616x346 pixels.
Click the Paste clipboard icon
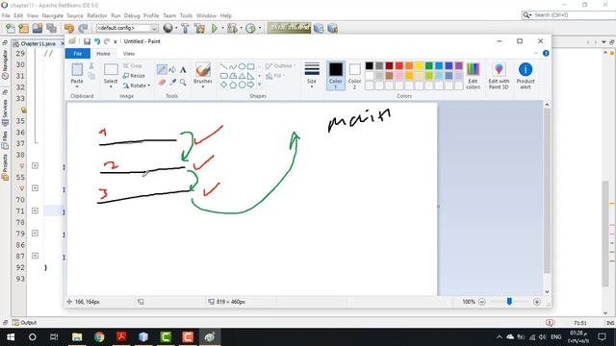coord(77,70)
